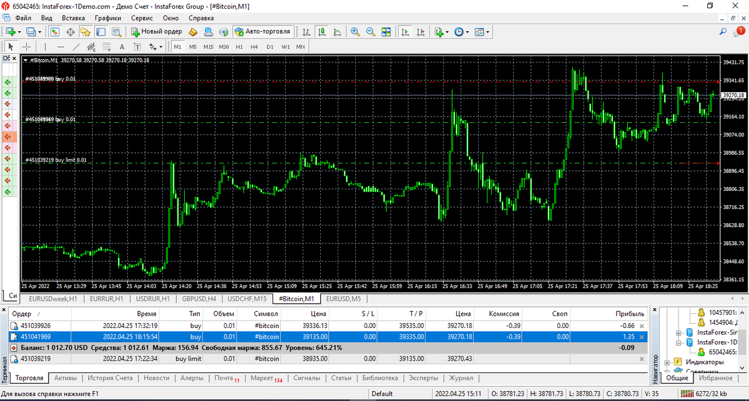Expand the Индикаторы tree node
Image resolution: width=749 pixels, height=401 pixels.
click(x=667, y=362)
